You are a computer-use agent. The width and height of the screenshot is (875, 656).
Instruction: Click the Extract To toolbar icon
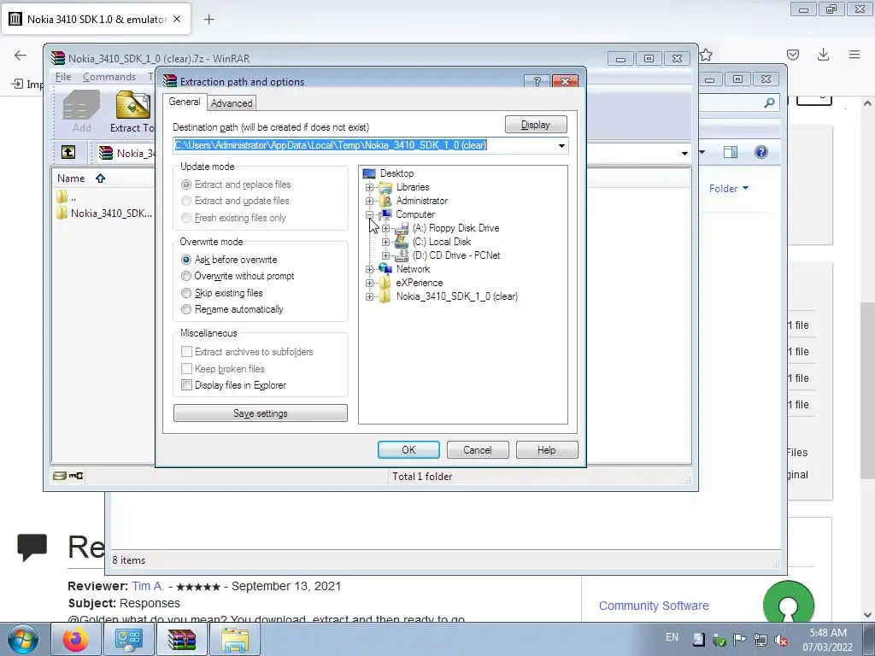pos(132,112)
